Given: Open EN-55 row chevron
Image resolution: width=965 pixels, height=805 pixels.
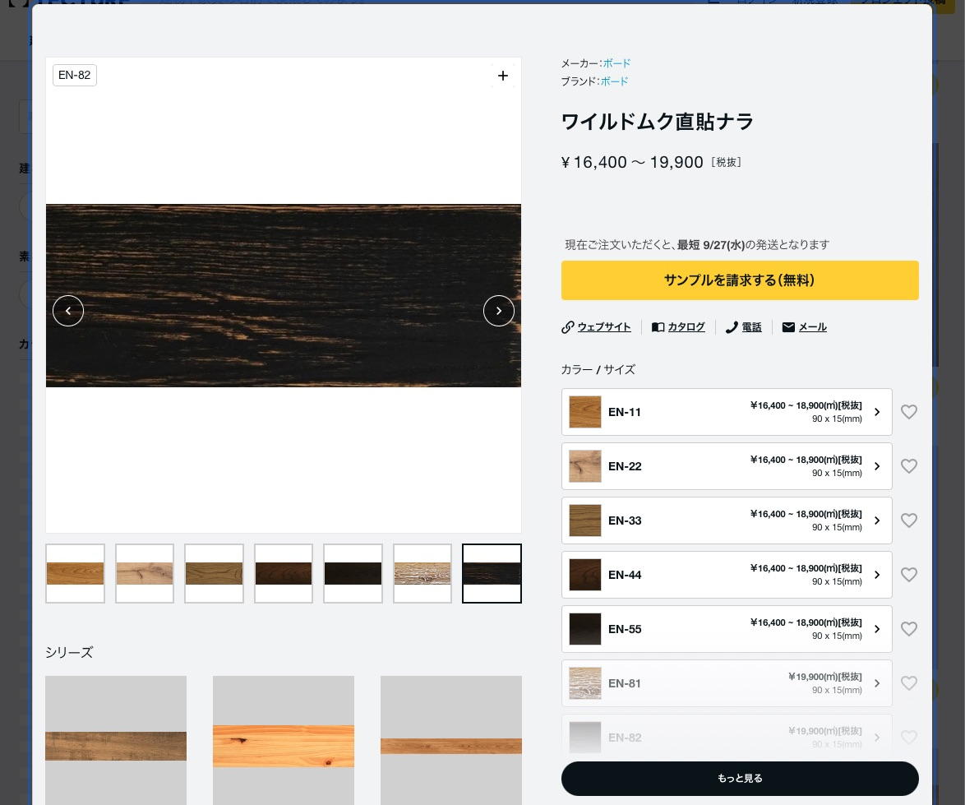Looking at the screenshot, I should pyautogui.click(x=877, y=628).
